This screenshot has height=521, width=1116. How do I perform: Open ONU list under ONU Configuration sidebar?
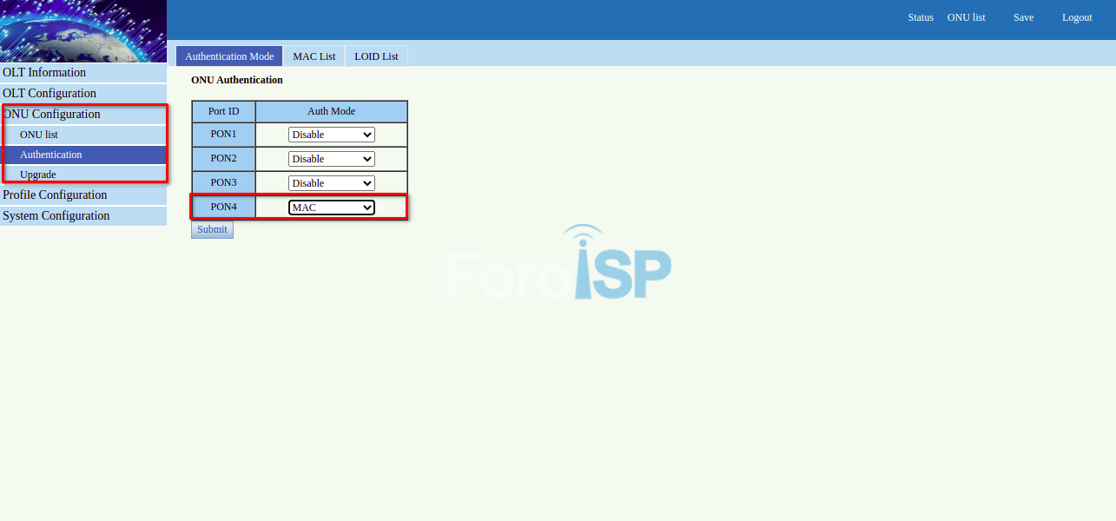pos(39,135)
